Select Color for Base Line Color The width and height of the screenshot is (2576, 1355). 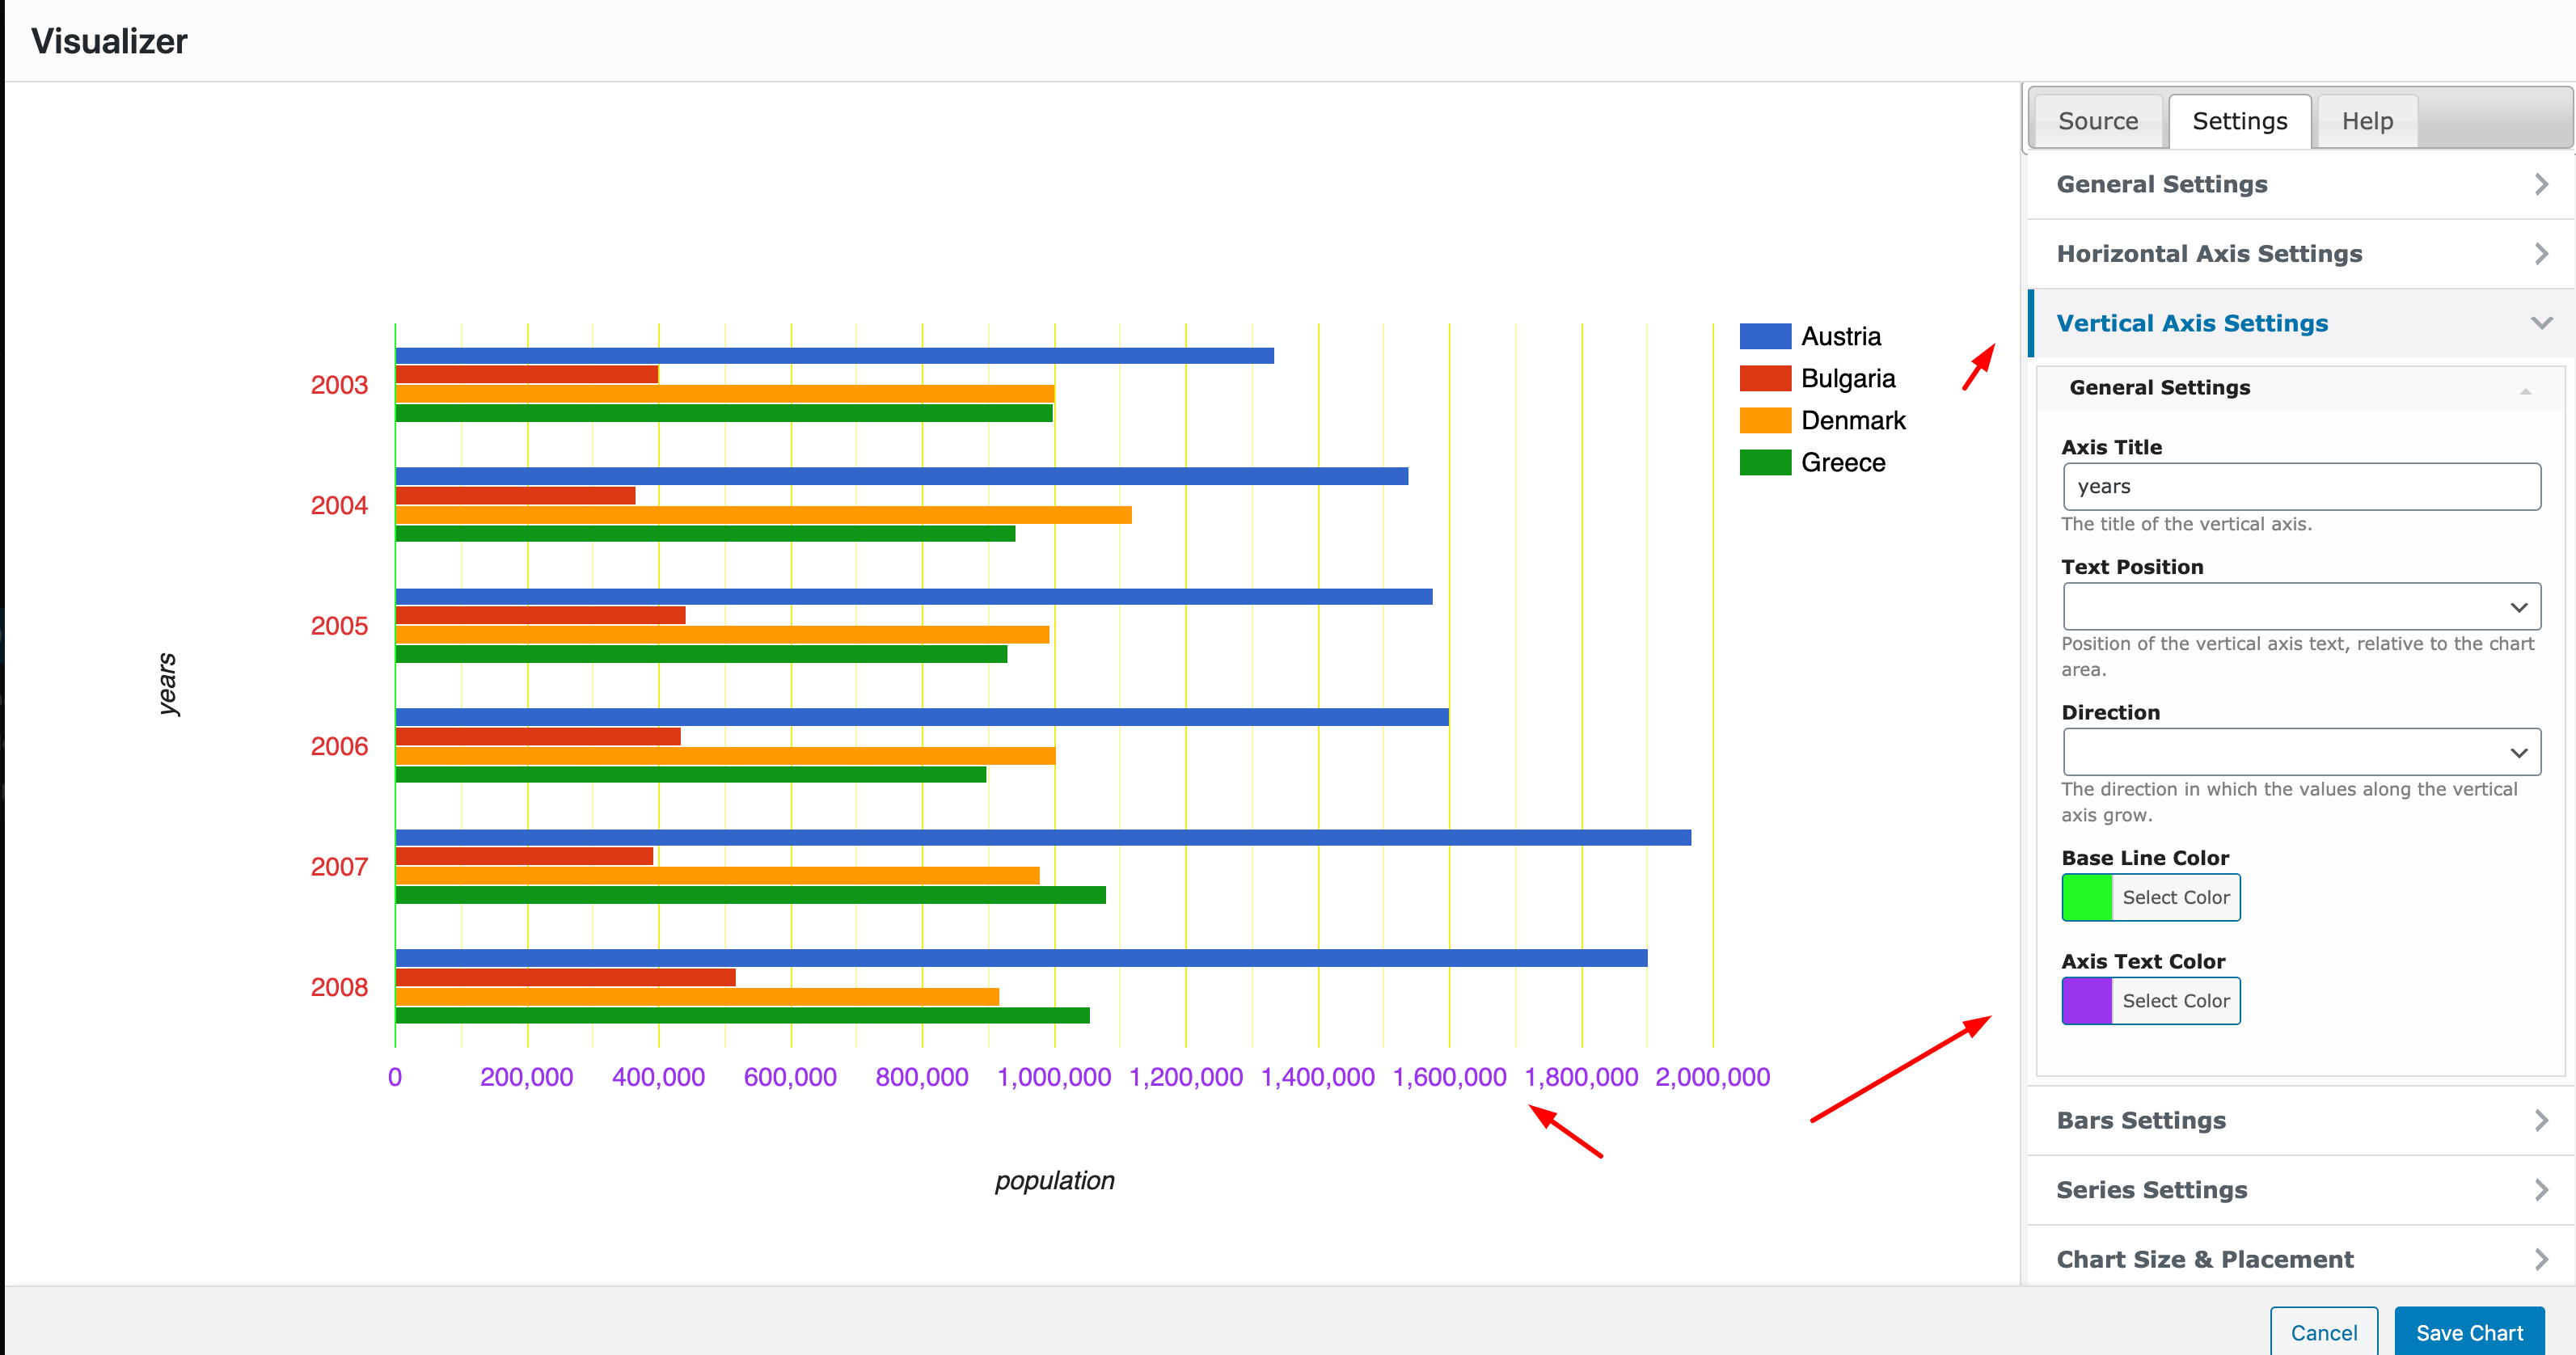(x=2176, y=897)
